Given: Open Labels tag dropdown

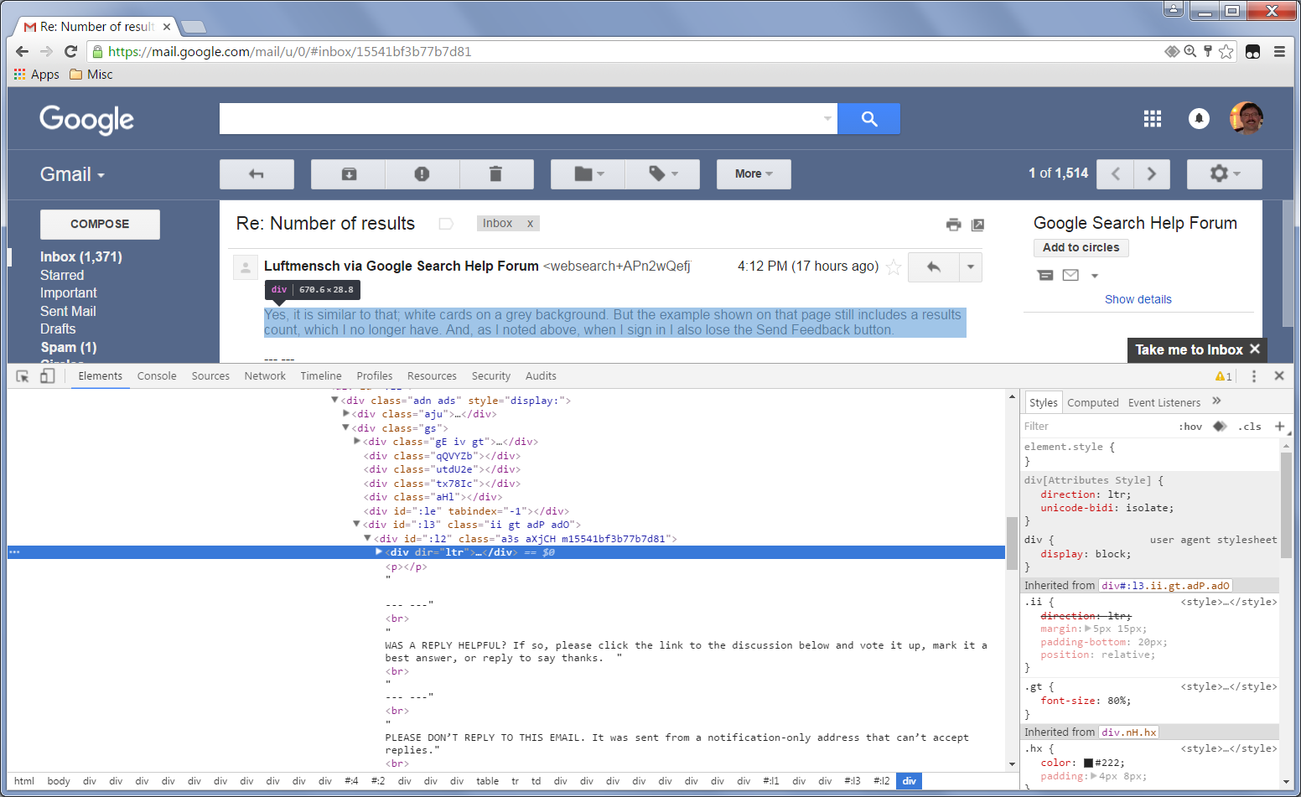Looking at the screenshot, I should (x=662, y=174).
